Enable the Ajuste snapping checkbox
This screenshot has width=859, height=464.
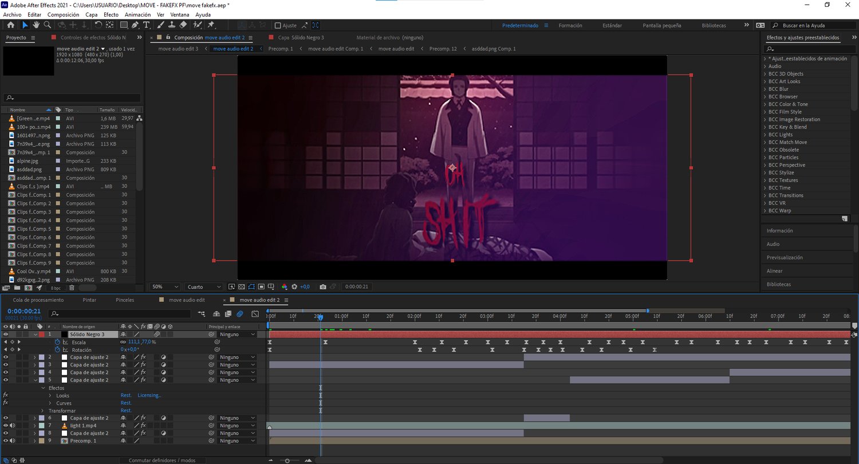[278, 25]
